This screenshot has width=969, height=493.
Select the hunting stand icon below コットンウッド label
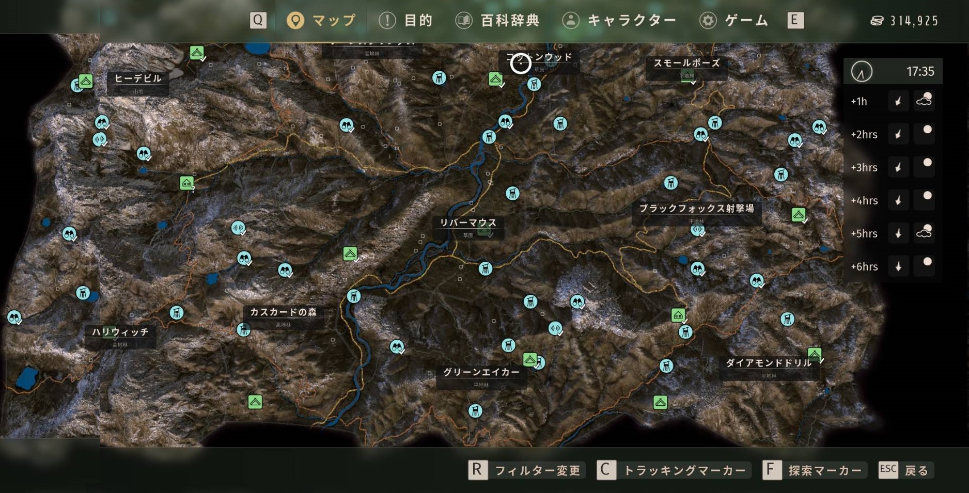(534, 84)
